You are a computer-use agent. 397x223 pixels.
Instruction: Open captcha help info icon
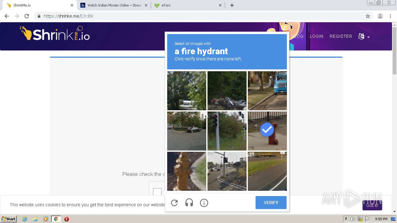204,203
